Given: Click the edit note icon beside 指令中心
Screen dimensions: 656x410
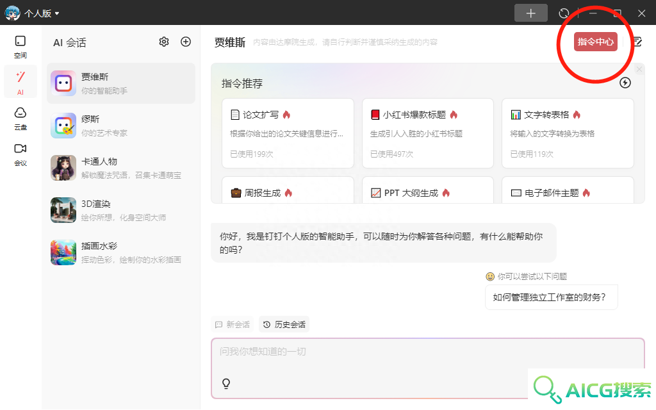Looking at the screenshot, I should (637, 42).
